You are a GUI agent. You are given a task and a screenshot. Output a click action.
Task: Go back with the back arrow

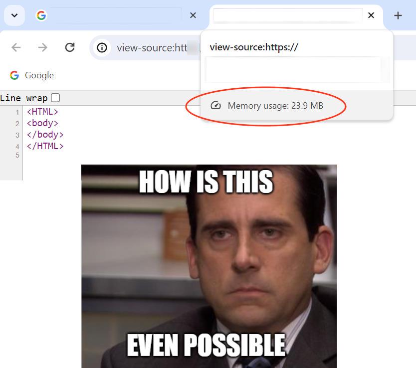(x=16, y=47)
